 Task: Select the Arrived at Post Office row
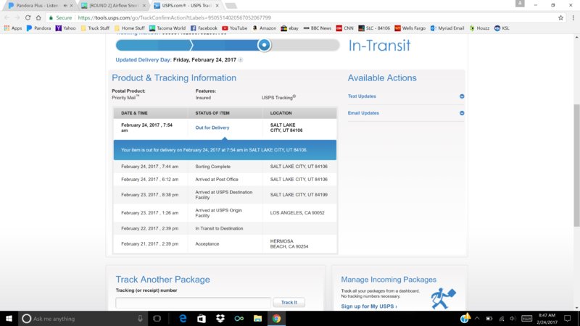[x=225, y=179]
